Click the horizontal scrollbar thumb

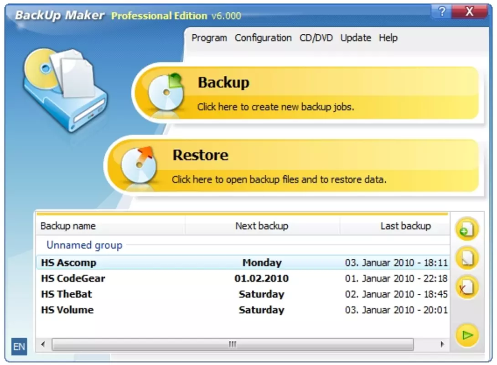(233, 344)
